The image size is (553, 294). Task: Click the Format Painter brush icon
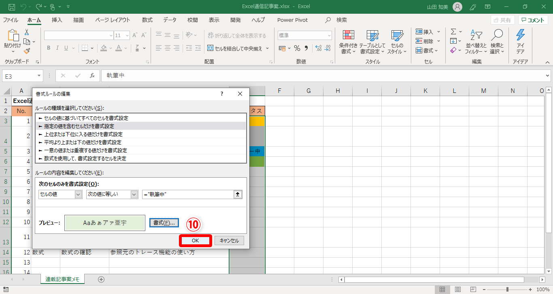tap(27, 51)
